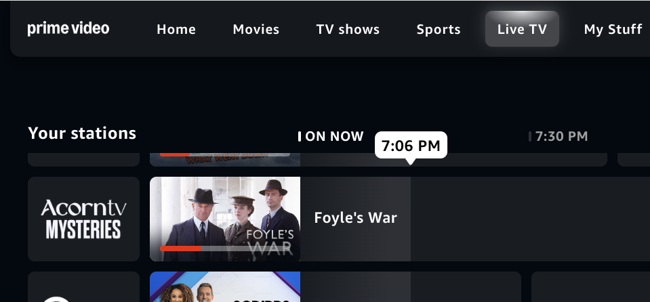Click the prime video logo
The height and width of the screenshot is (302, 650).
tap(68, 29)
